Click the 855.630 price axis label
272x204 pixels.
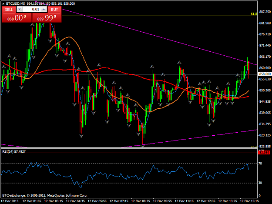coord(265,79)
